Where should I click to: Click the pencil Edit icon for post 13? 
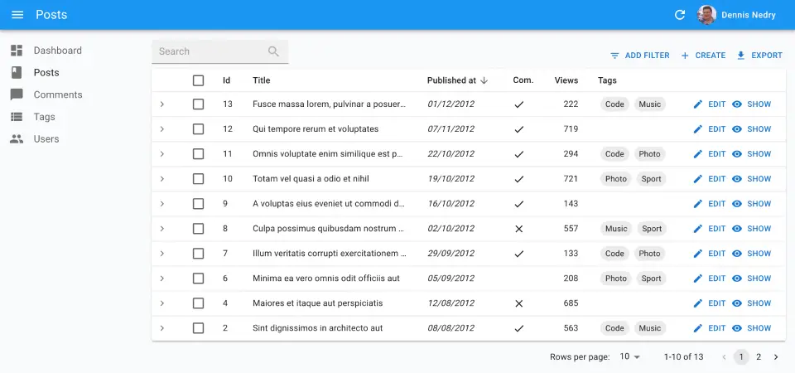[698, 104]
